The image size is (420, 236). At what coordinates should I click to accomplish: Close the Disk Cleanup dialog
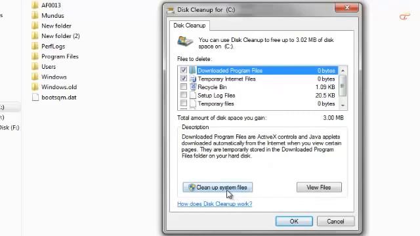(346, 8)
